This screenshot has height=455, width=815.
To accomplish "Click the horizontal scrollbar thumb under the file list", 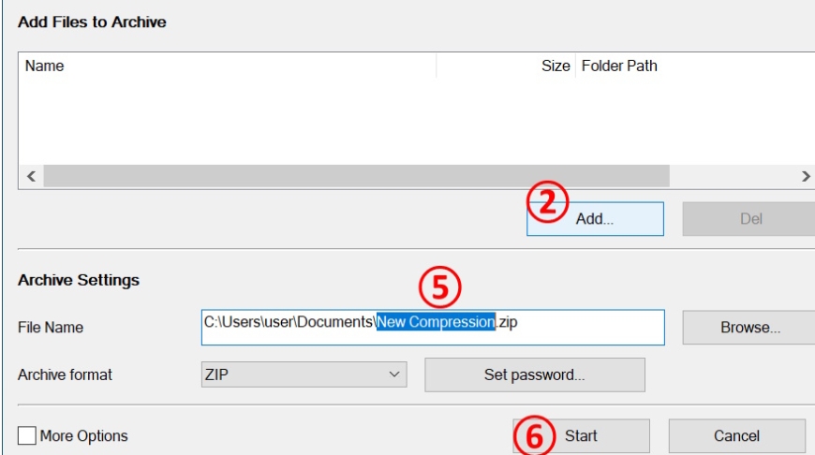I will tap(357, 176).
